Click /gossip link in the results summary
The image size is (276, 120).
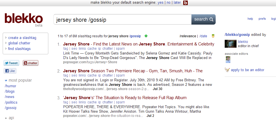(135, 36)
